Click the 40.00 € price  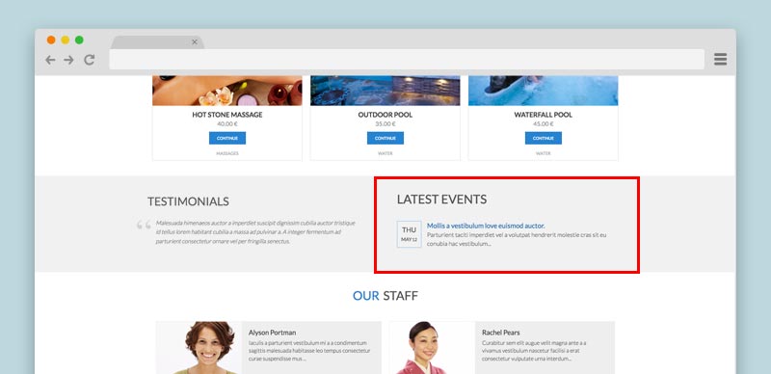point(227,124)
